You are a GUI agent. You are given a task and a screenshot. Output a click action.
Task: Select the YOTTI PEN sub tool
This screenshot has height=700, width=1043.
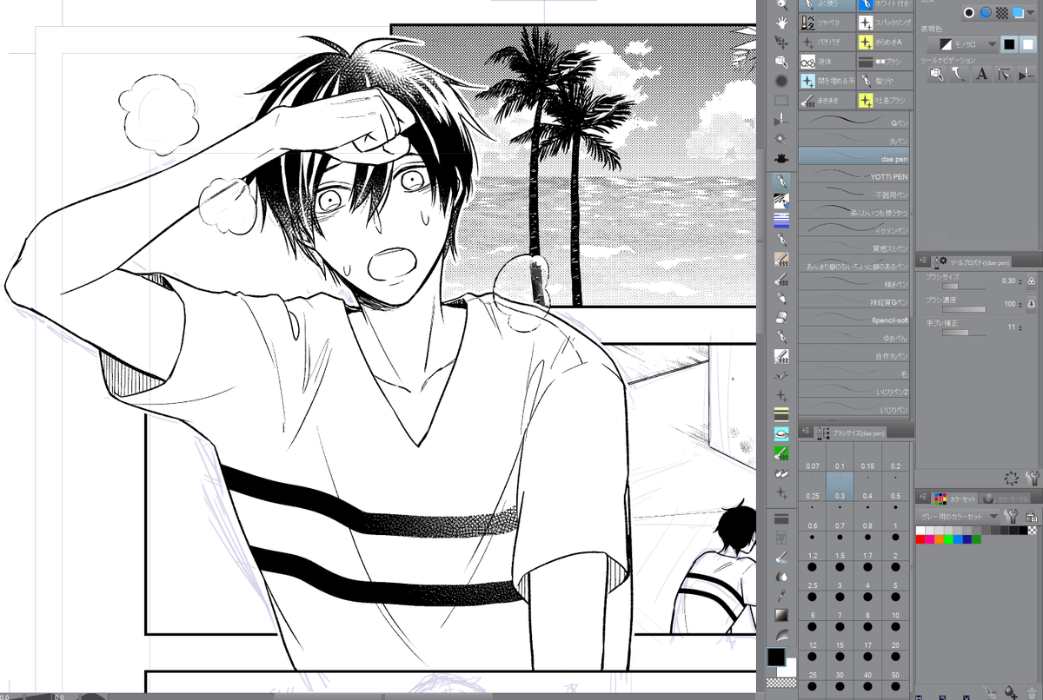(x=855, y=175)
